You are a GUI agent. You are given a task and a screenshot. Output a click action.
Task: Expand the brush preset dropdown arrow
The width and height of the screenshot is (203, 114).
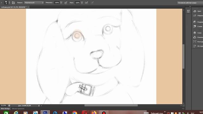[9, 3]
